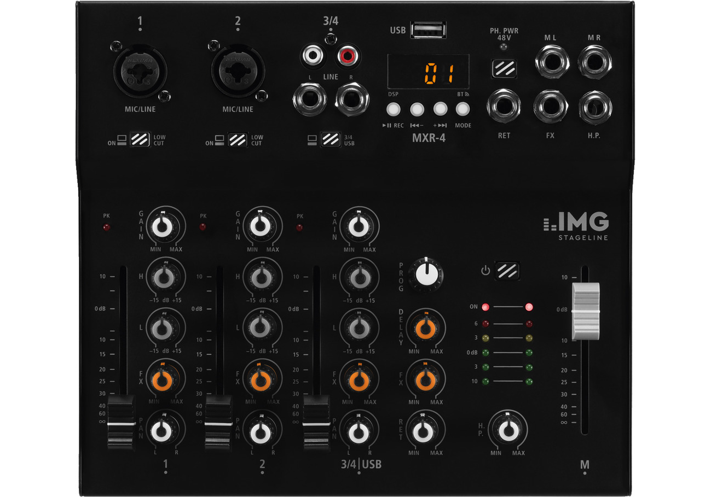The height and width of the screenshot is (497, 711).
Task: Click the left ON level meter LED
Action: pyautogui.click(x=485, y=307)
